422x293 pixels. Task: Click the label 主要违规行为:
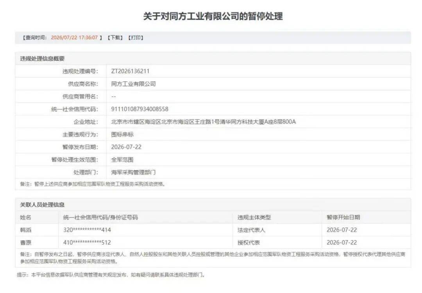click(80, 134)
